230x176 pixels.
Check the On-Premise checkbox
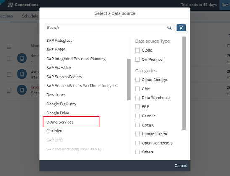[137, 60]
